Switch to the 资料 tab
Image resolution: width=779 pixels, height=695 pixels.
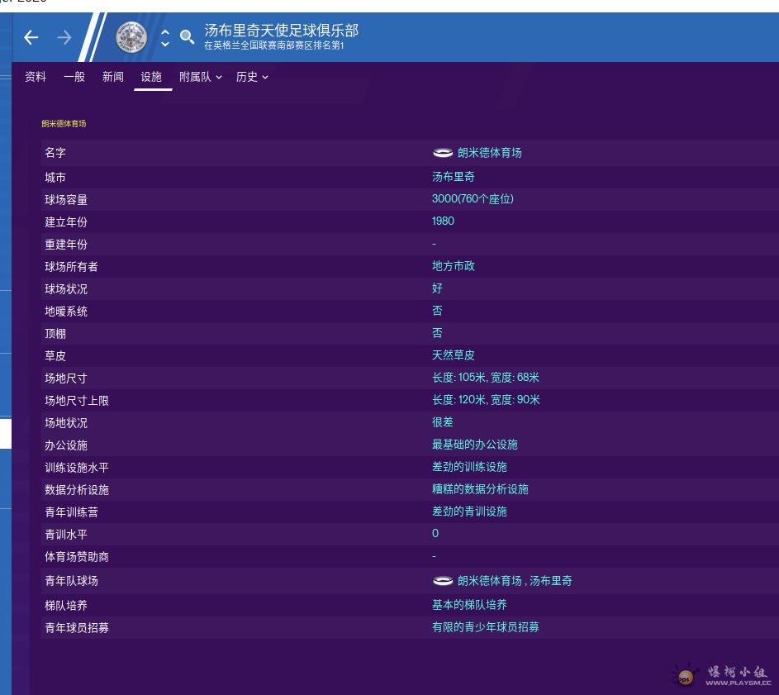[36, 77]
